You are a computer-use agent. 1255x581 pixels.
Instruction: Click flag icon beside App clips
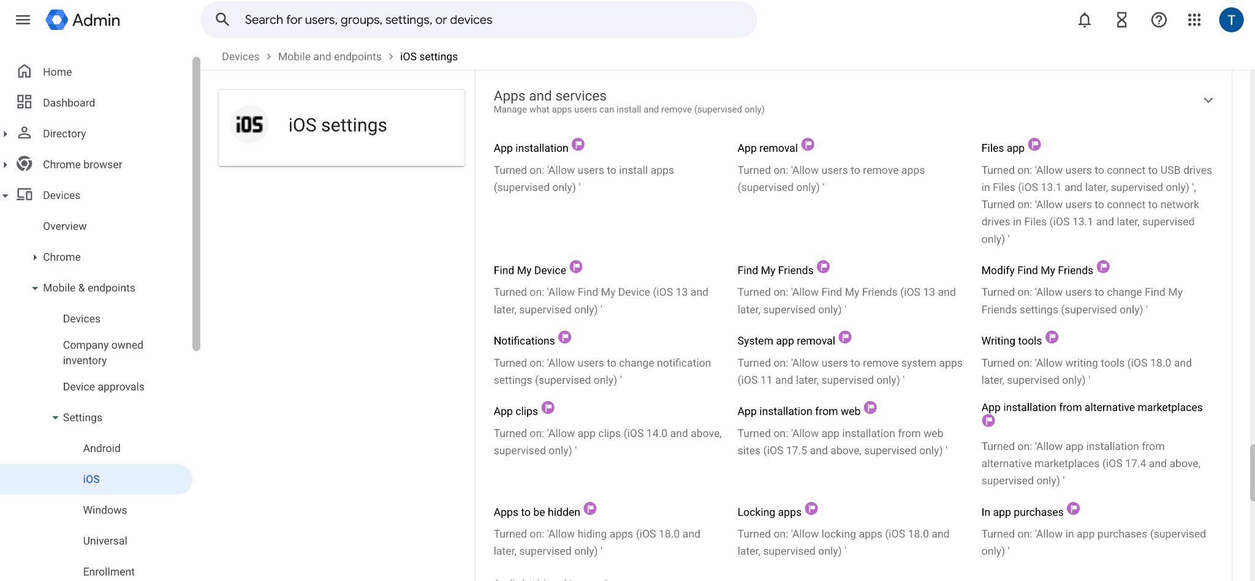548,408
